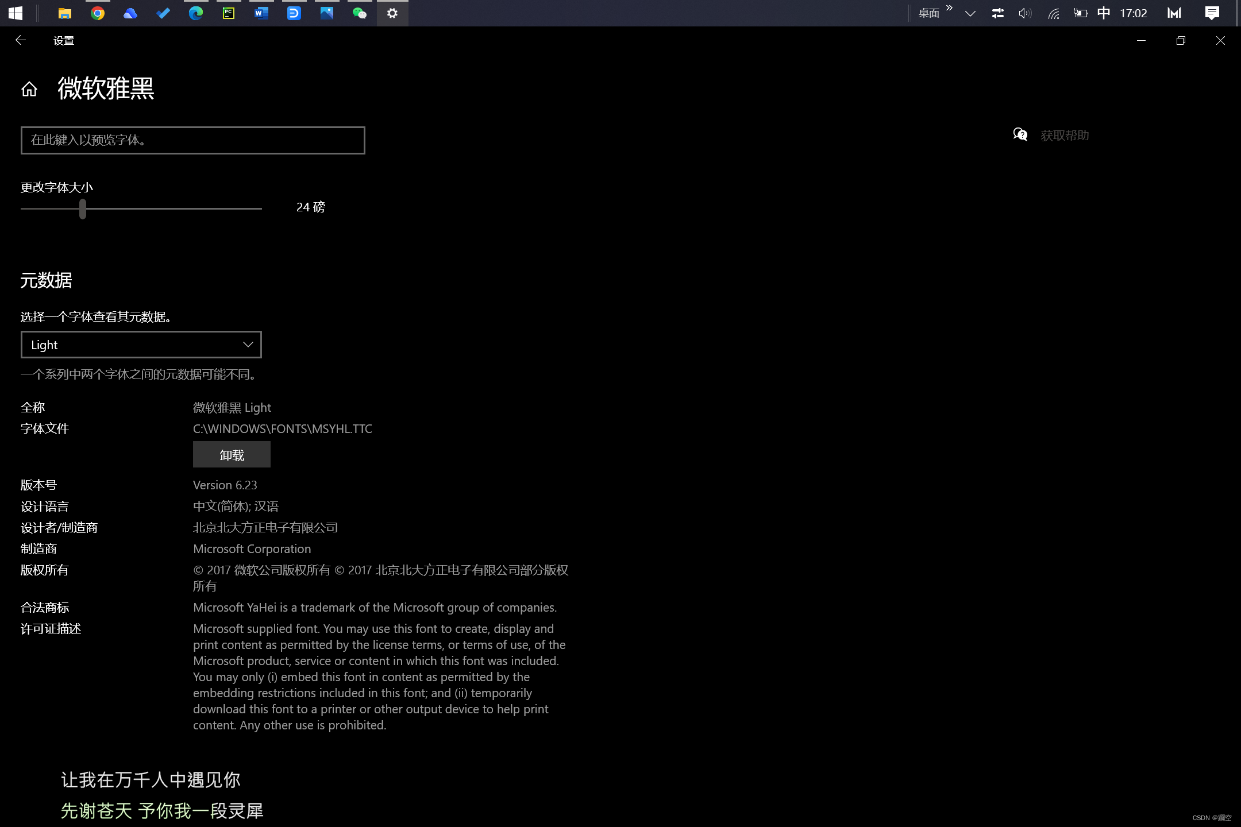Open the Windows Start menu
This screenshot has height=827, width=1241.
tap(16, 13)
